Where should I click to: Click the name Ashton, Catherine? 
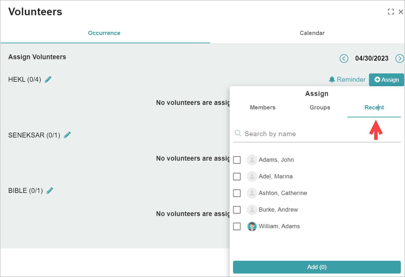pyautogui.click(x=283, y=193)
